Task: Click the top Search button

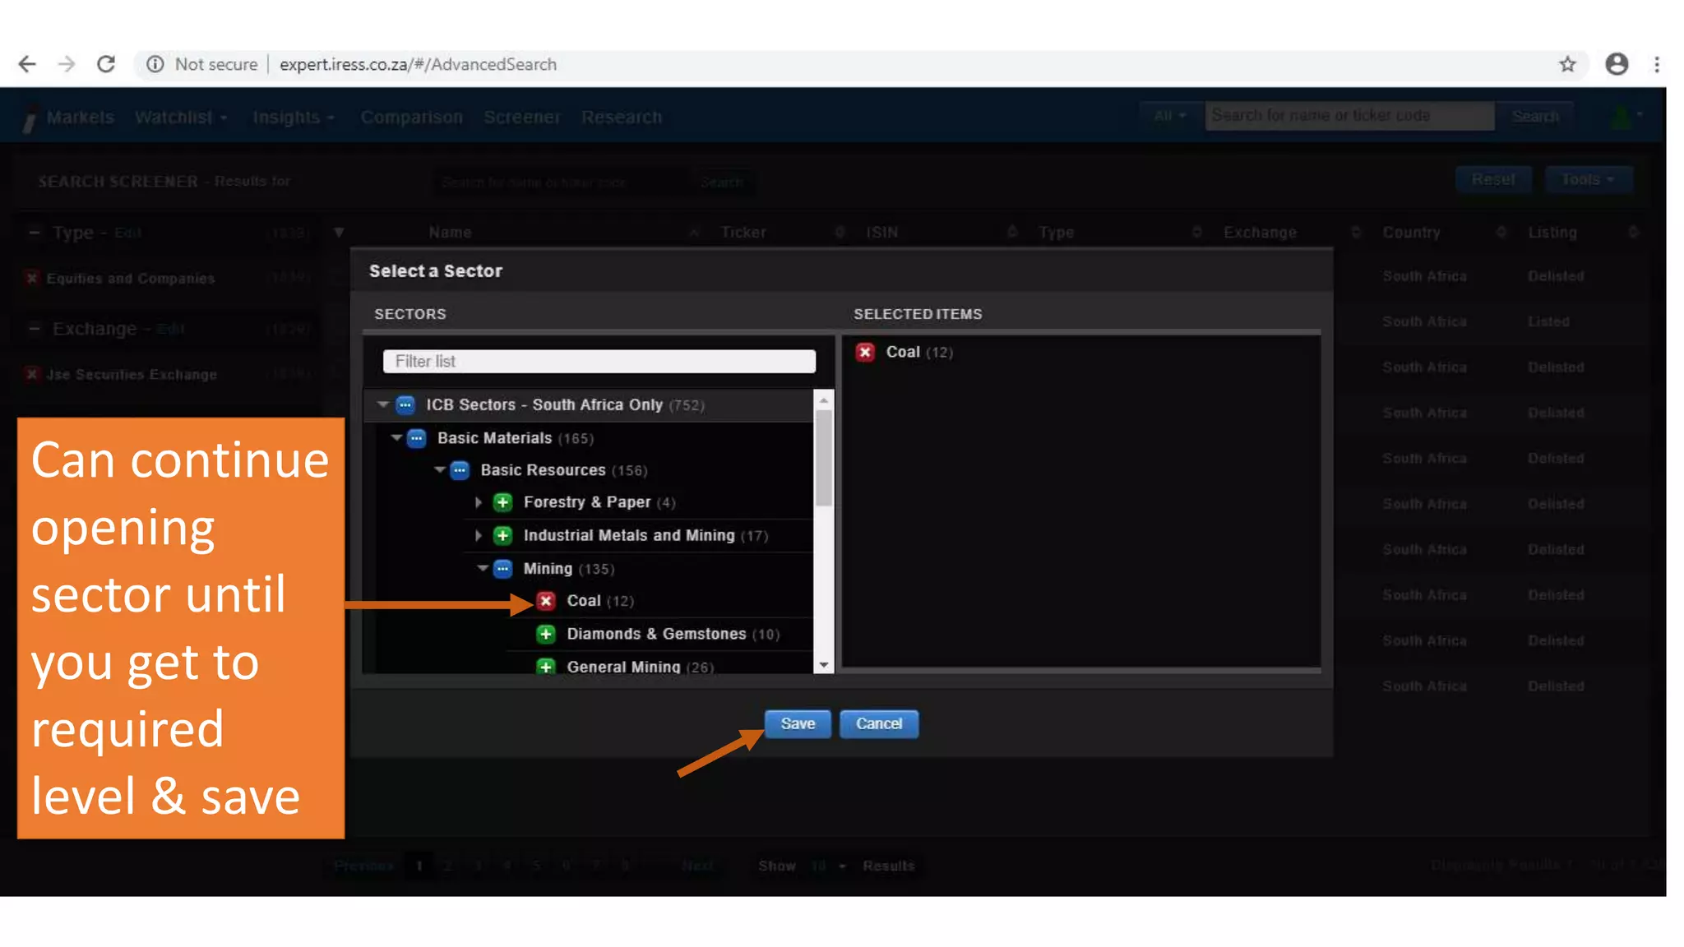Action: (x=1534, y=116)
